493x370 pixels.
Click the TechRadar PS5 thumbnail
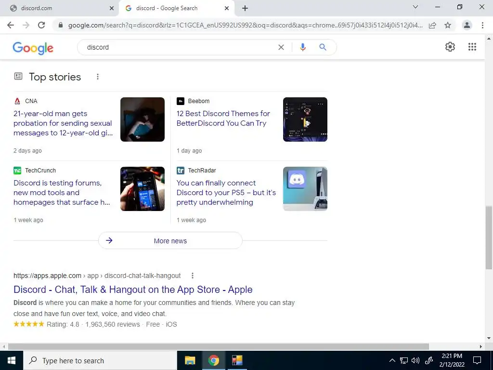click(305, 189)
